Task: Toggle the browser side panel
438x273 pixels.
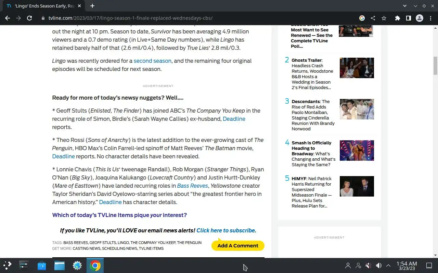Action: coord(408,18)
